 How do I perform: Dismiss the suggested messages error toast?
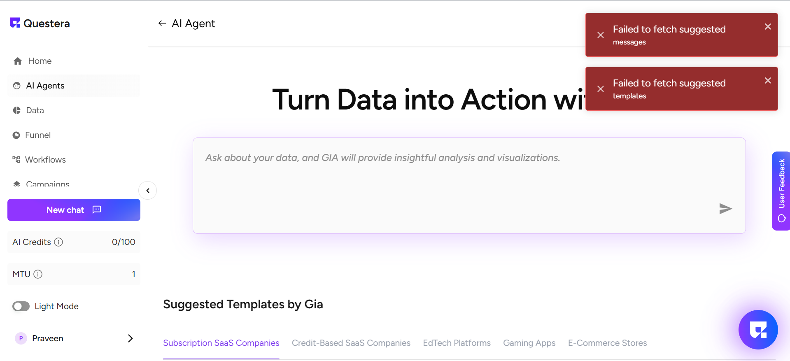click(x=768, y=27)
